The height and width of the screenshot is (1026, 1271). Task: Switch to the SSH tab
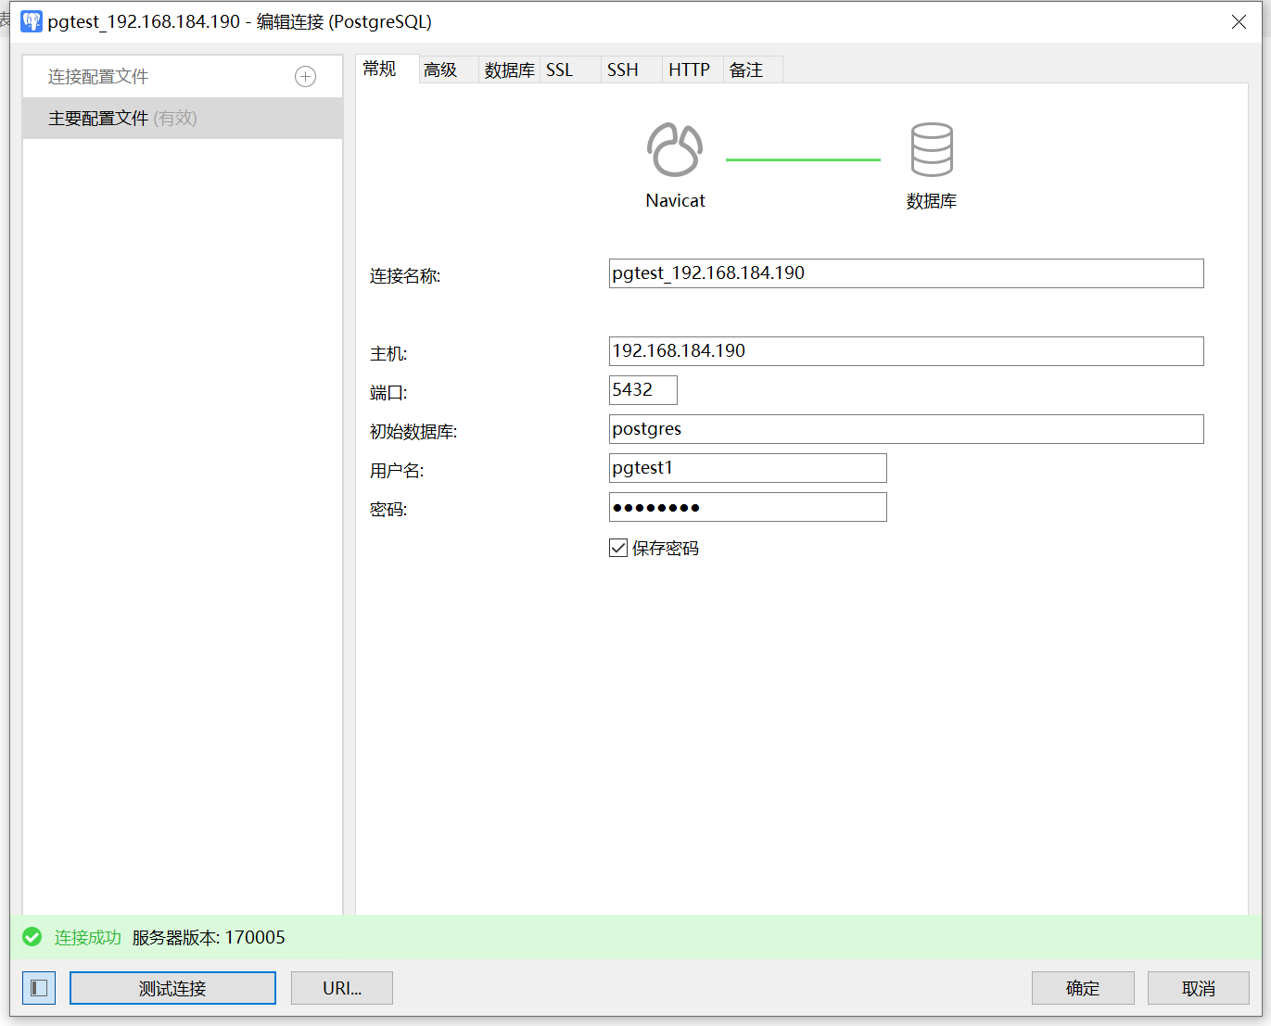631,70
